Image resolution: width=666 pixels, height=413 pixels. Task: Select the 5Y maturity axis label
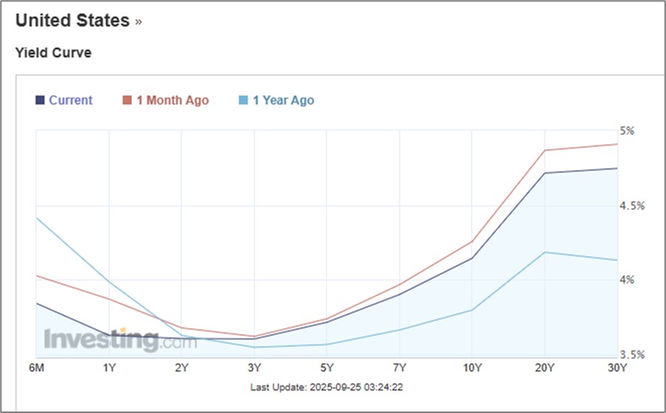click(x=327, y=367)
